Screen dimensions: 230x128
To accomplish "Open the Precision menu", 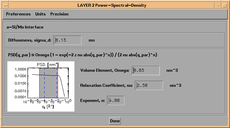I will (x=59, y=14).
